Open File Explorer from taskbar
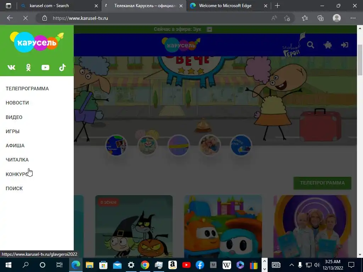 89,265
